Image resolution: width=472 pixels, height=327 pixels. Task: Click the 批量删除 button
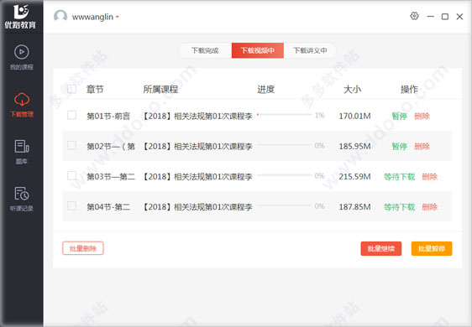click(x=83, y=248)
